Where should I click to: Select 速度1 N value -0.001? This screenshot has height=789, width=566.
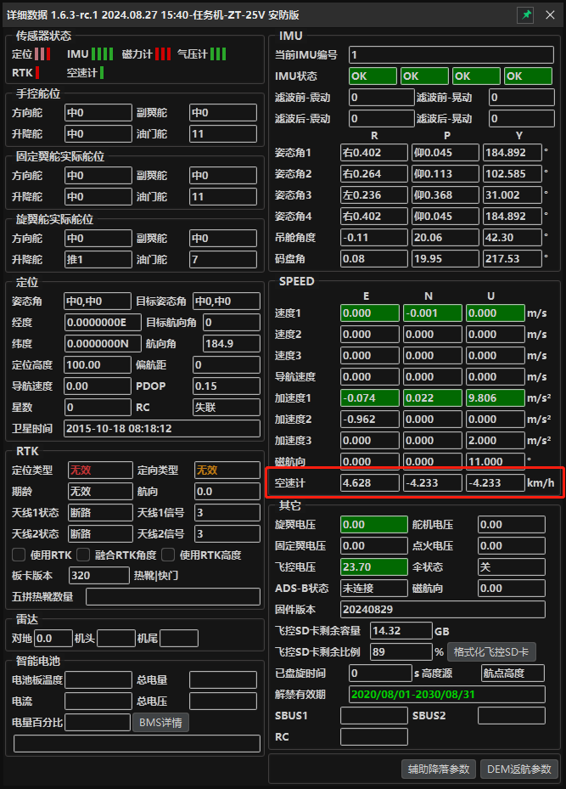point(432,313)
